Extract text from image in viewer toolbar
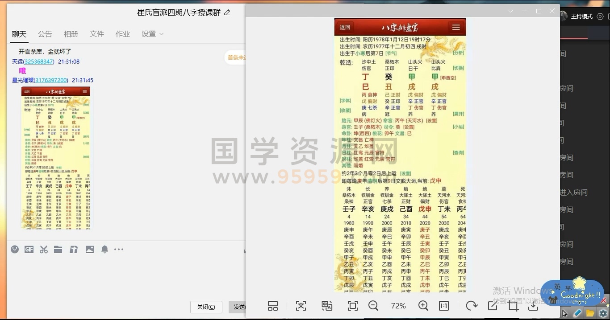This screenshot has width=610, height=320. [x=301, y=306]
